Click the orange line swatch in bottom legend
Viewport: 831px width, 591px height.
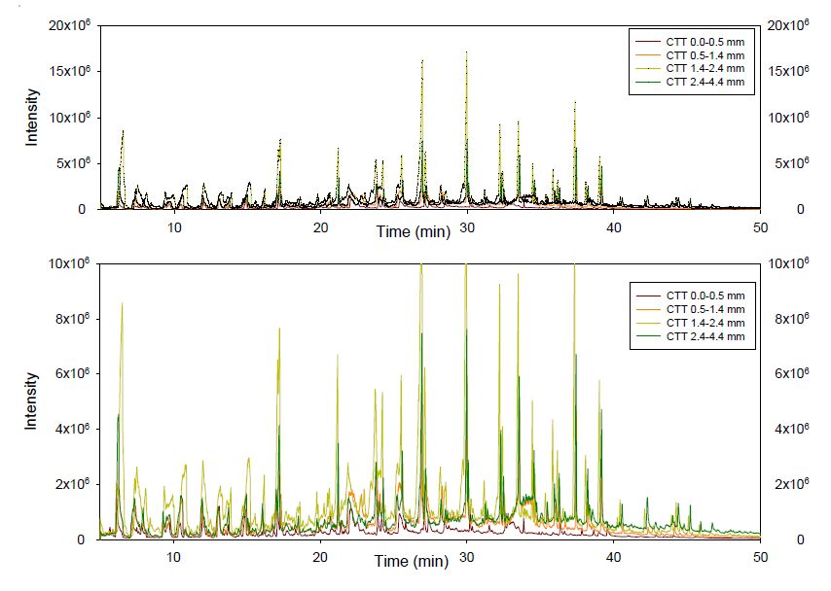point(648,308)
